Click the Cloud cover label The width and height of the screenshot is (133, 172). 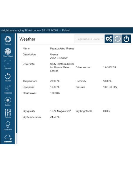point(29,93)
